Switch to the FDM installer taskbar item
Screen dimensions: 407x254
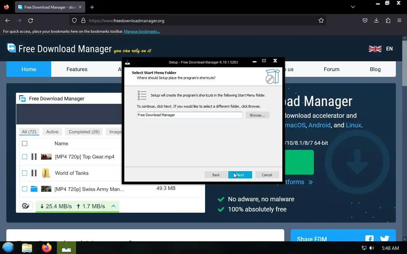(x=66, y=248)
